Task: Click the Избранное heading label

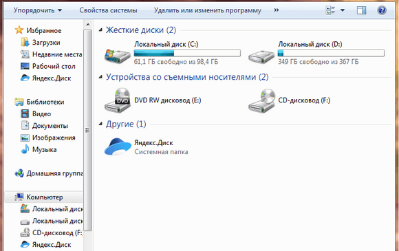Action: [x=44, y=30]
